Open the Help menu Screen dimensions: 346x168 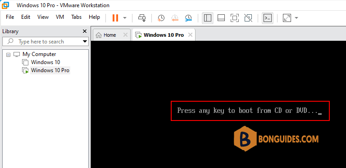pos(94,17)
